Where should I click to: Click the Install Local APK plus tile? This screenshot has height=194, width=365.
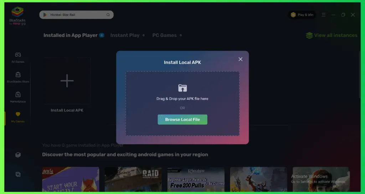tap(67, 81)
